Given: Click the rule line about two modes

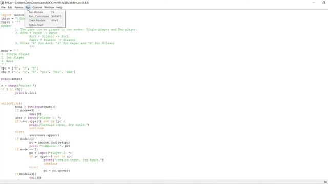Looking at the screenshot, I should pos(76,30).
